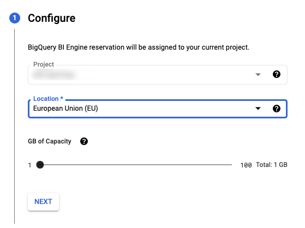Open help for GB of Capacity

pos(84,141)
